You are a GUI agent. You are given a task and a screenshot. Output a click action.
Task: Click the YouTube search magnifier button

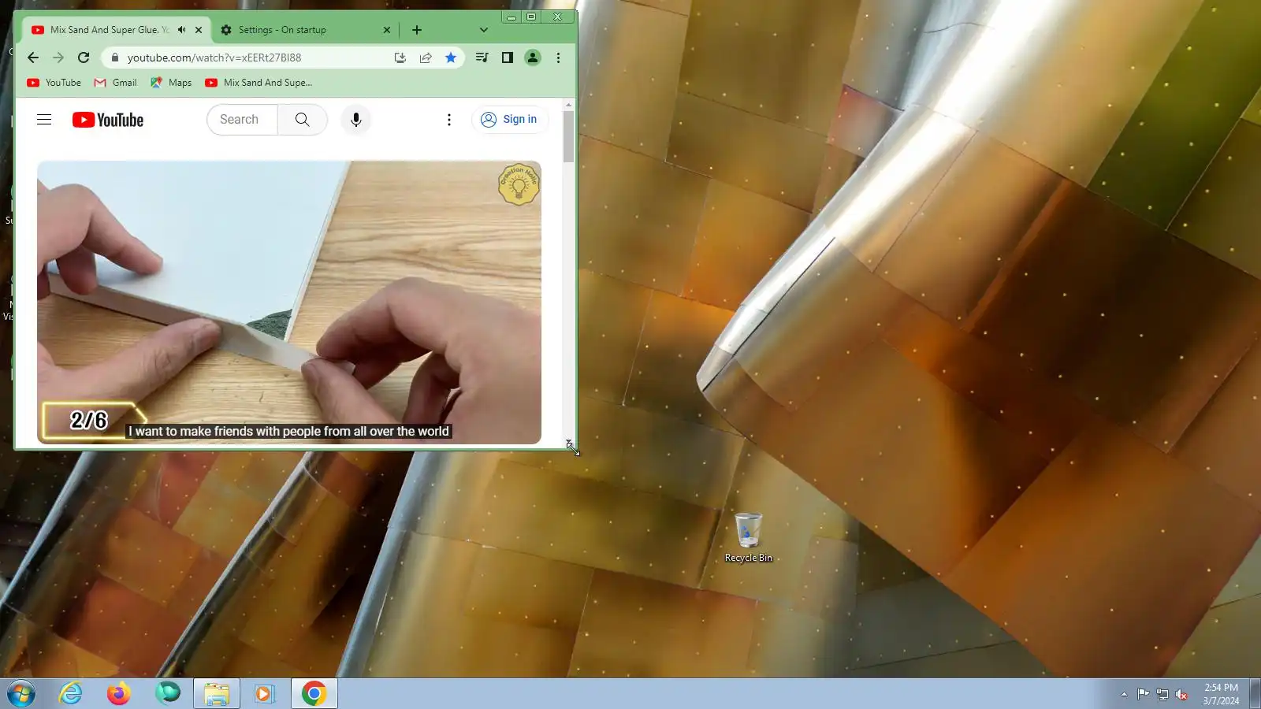[x=303, y=120]
